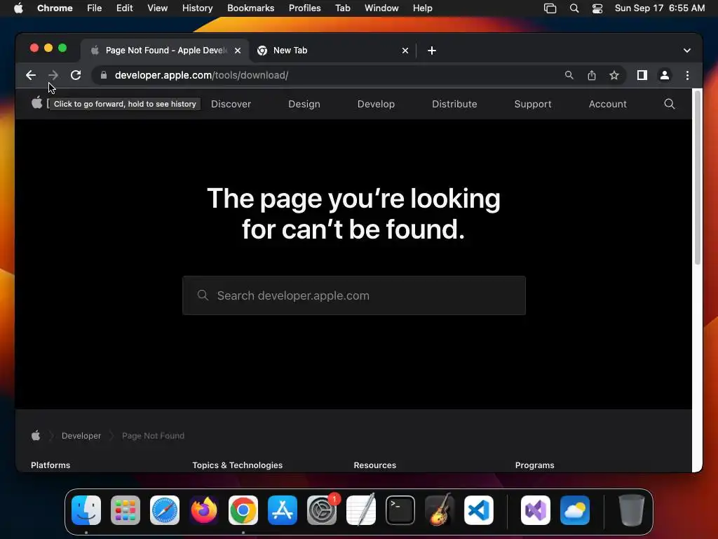
Task: Open a new tab with the plus button
Action: click(432, 51)
